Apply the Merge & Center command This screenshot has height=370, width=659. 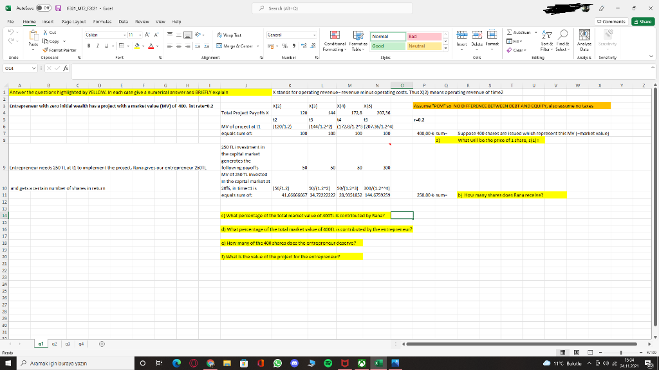coord(235,46)
